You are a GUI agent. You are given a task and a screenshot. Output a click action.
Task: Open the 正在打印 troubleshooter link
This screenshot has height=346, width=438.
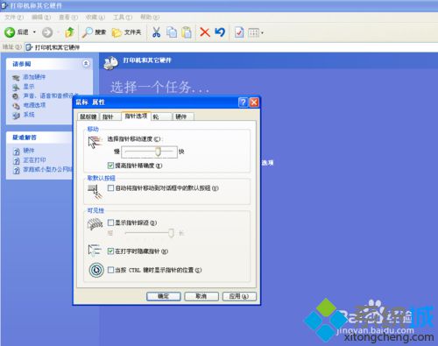pyautogui.click(x=34, y=160)
